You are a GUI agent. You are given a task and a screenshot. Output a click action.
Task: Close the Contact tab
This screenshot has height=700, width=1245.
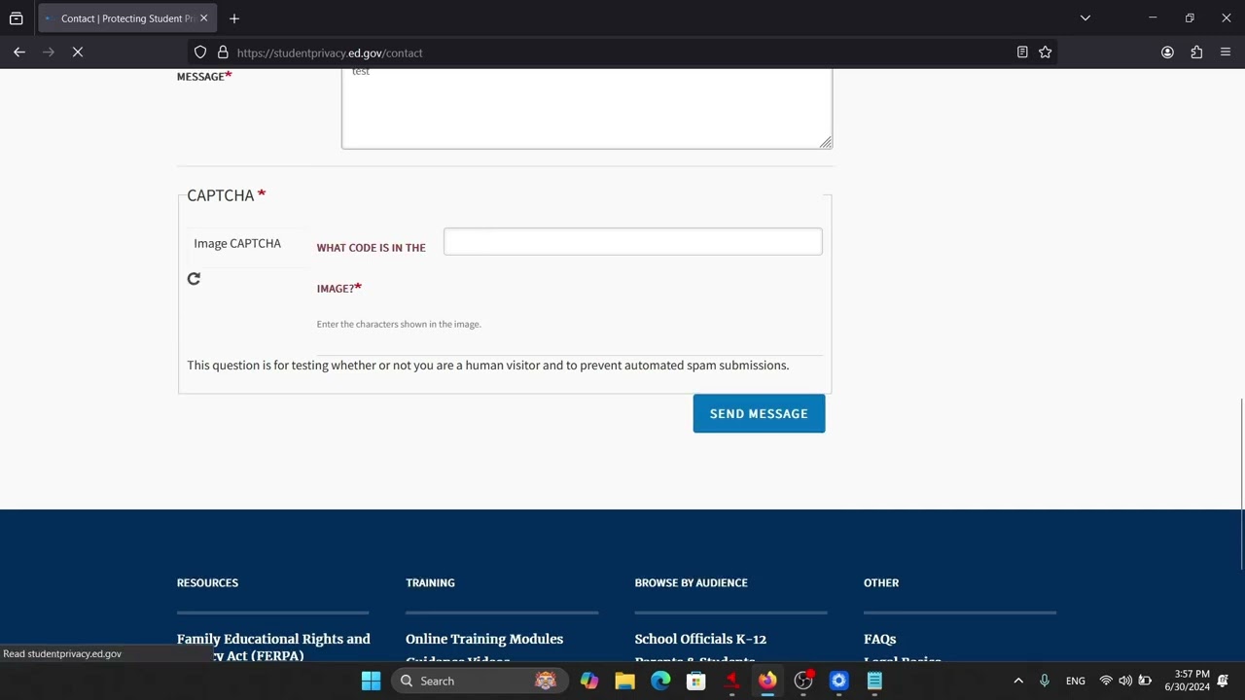point(203,18)
